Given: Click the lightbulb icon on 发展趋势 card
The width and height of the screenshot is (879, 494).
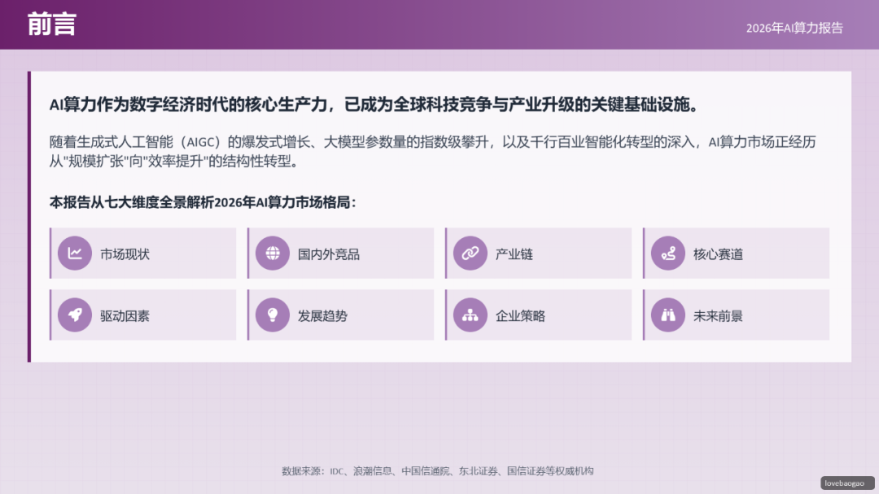Looking at the screenshot, I should pyautogui.click(x=273, y=314).
